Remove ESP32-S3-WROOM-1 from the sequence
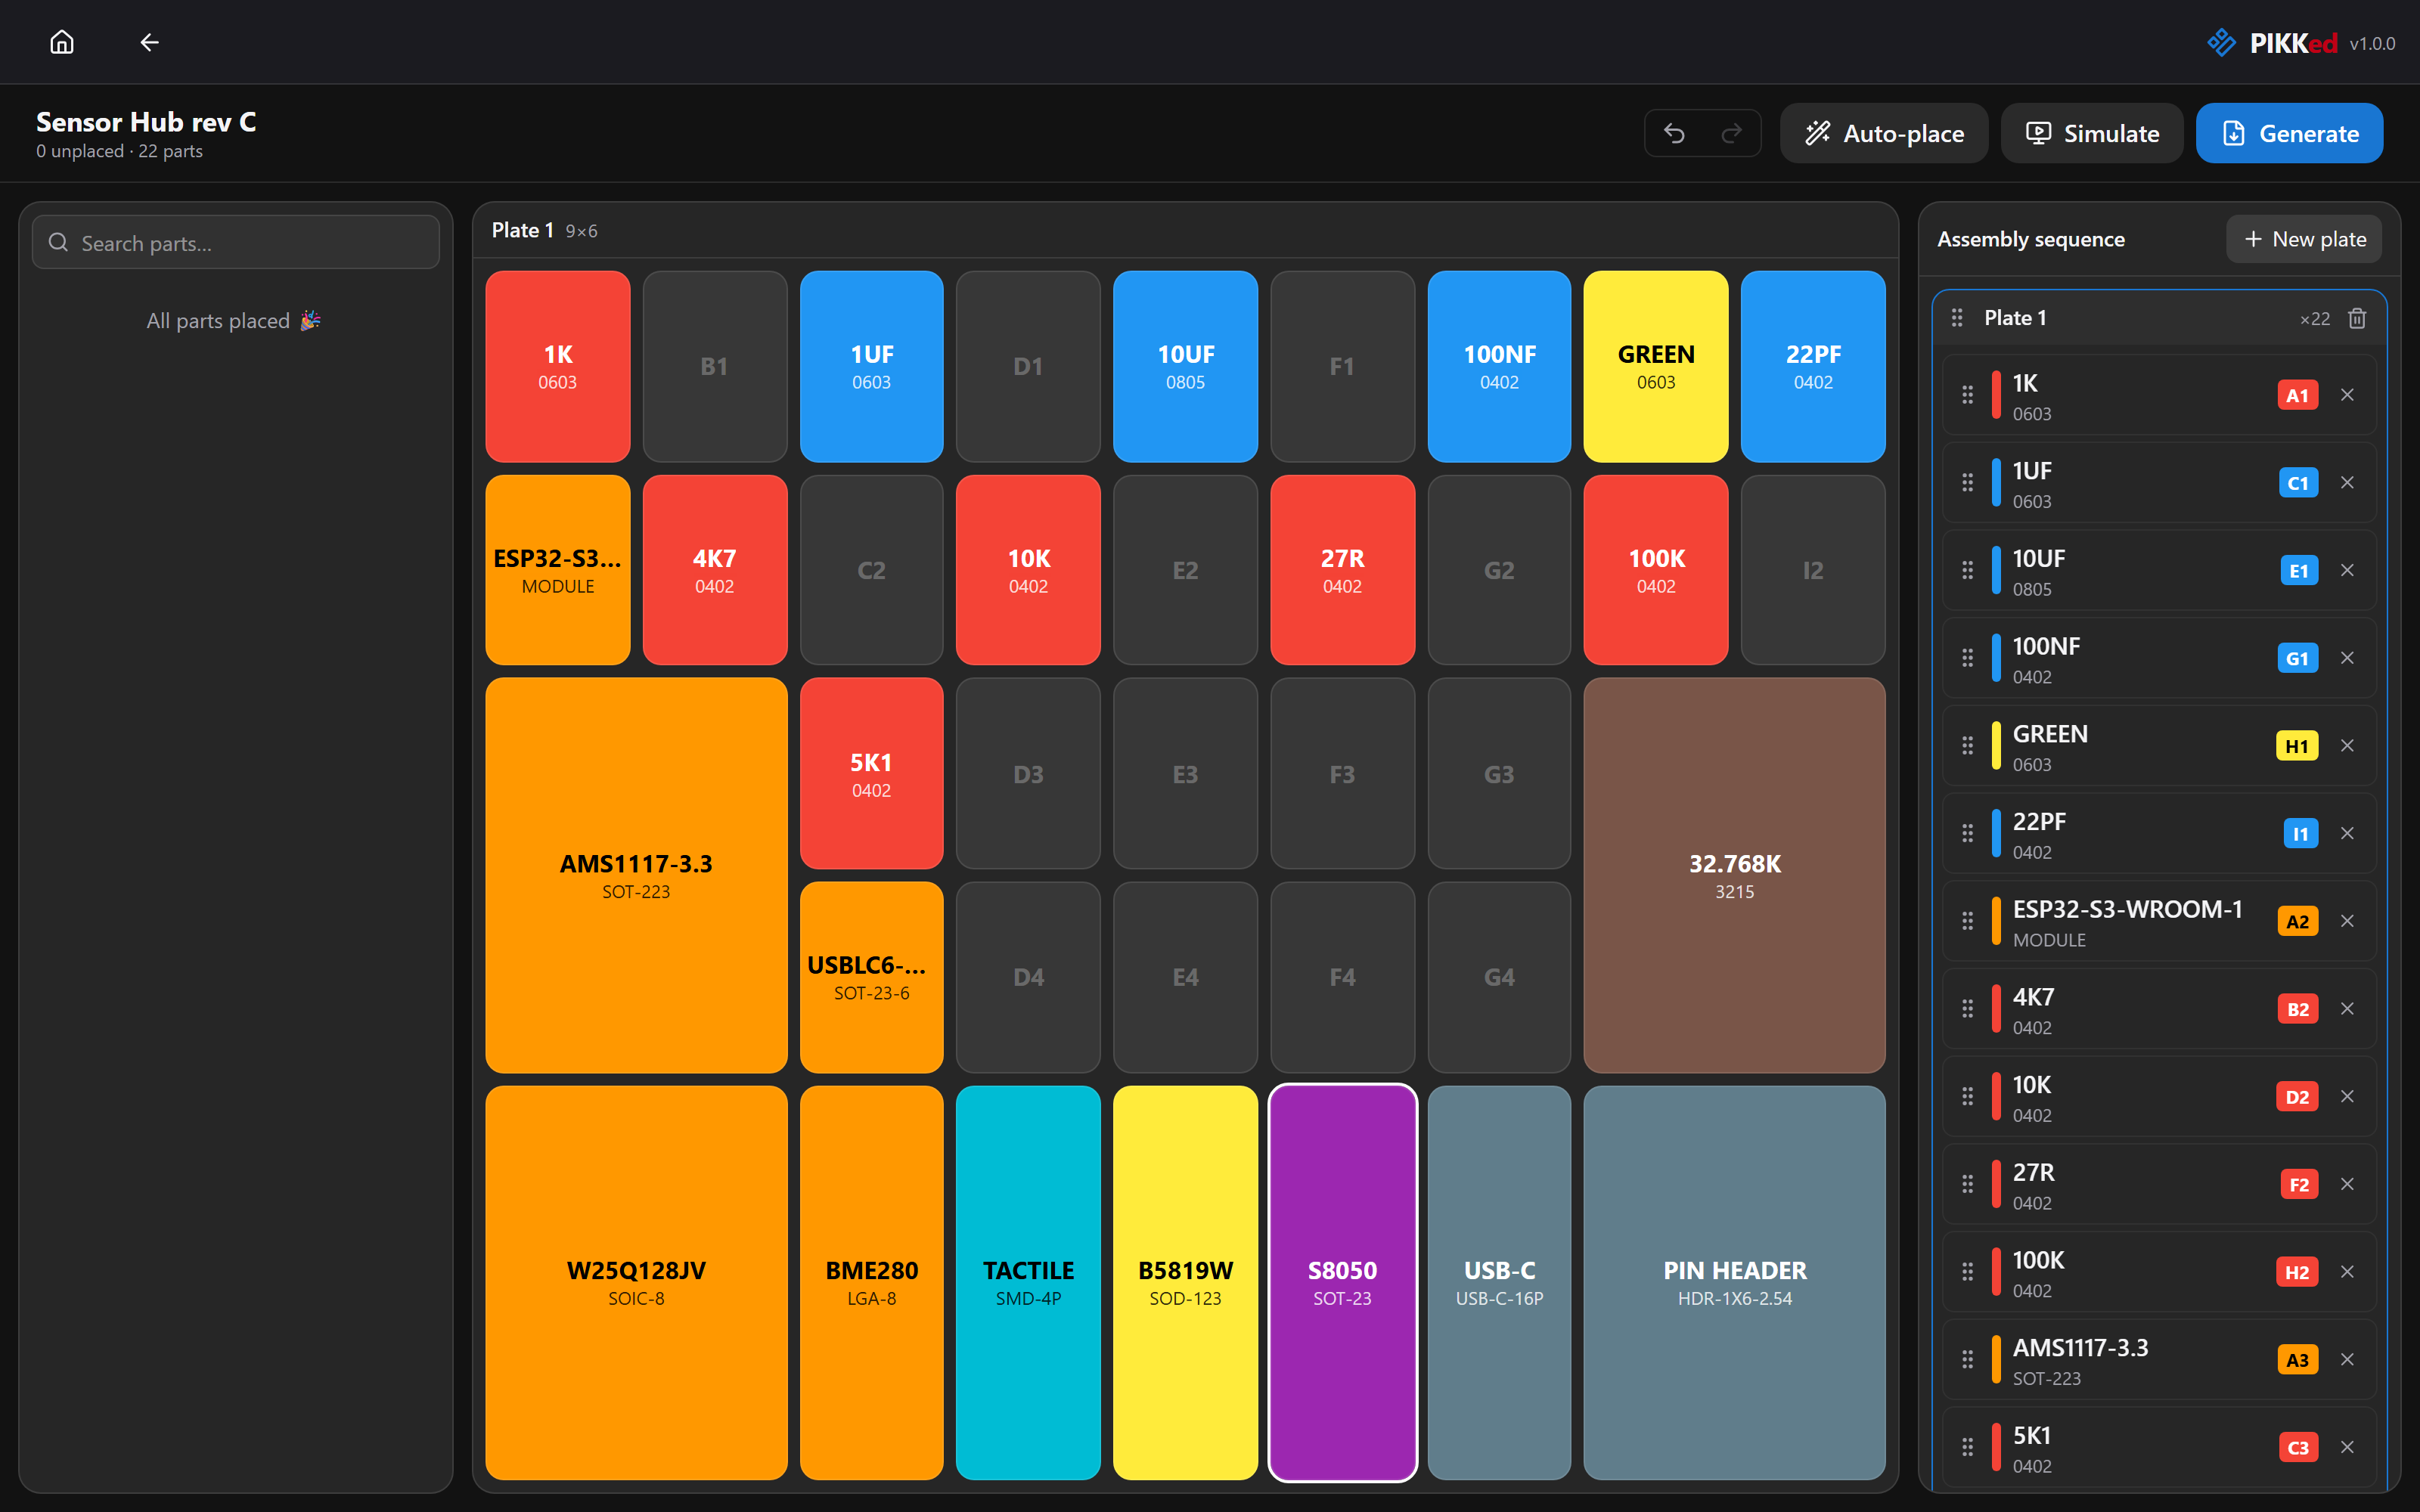The width and height of the screenshot is (2420, 1512). [2347, 921]
